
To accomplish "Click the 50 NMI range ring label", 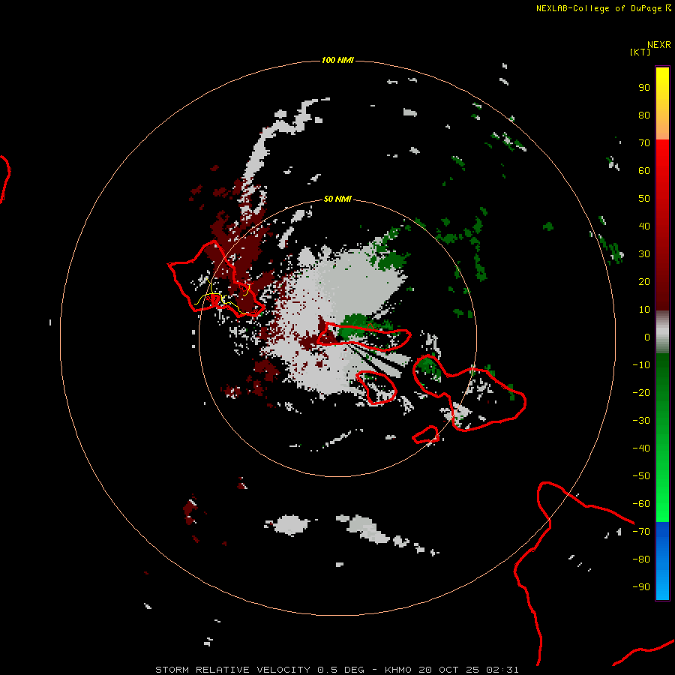I will coord(337,199).
